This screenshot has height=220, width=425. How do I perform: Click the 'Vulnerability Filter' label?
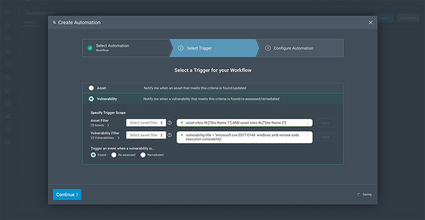coord(105,133)
